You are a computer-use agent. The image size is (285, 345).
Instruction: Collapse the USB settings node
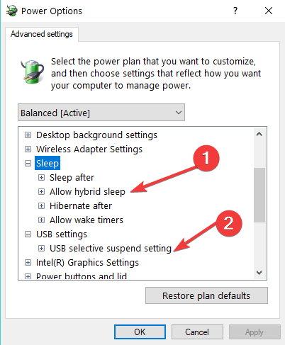pos(28,234)
